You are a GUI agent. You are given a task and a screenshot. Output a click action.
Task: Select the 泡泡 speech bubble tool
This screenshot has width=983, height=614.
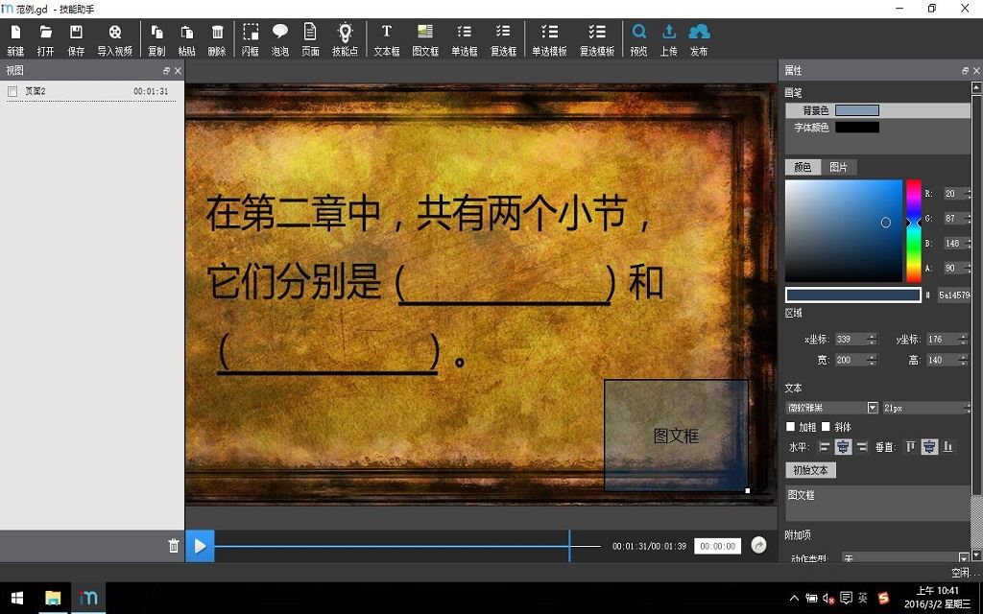tap(279, 40)
